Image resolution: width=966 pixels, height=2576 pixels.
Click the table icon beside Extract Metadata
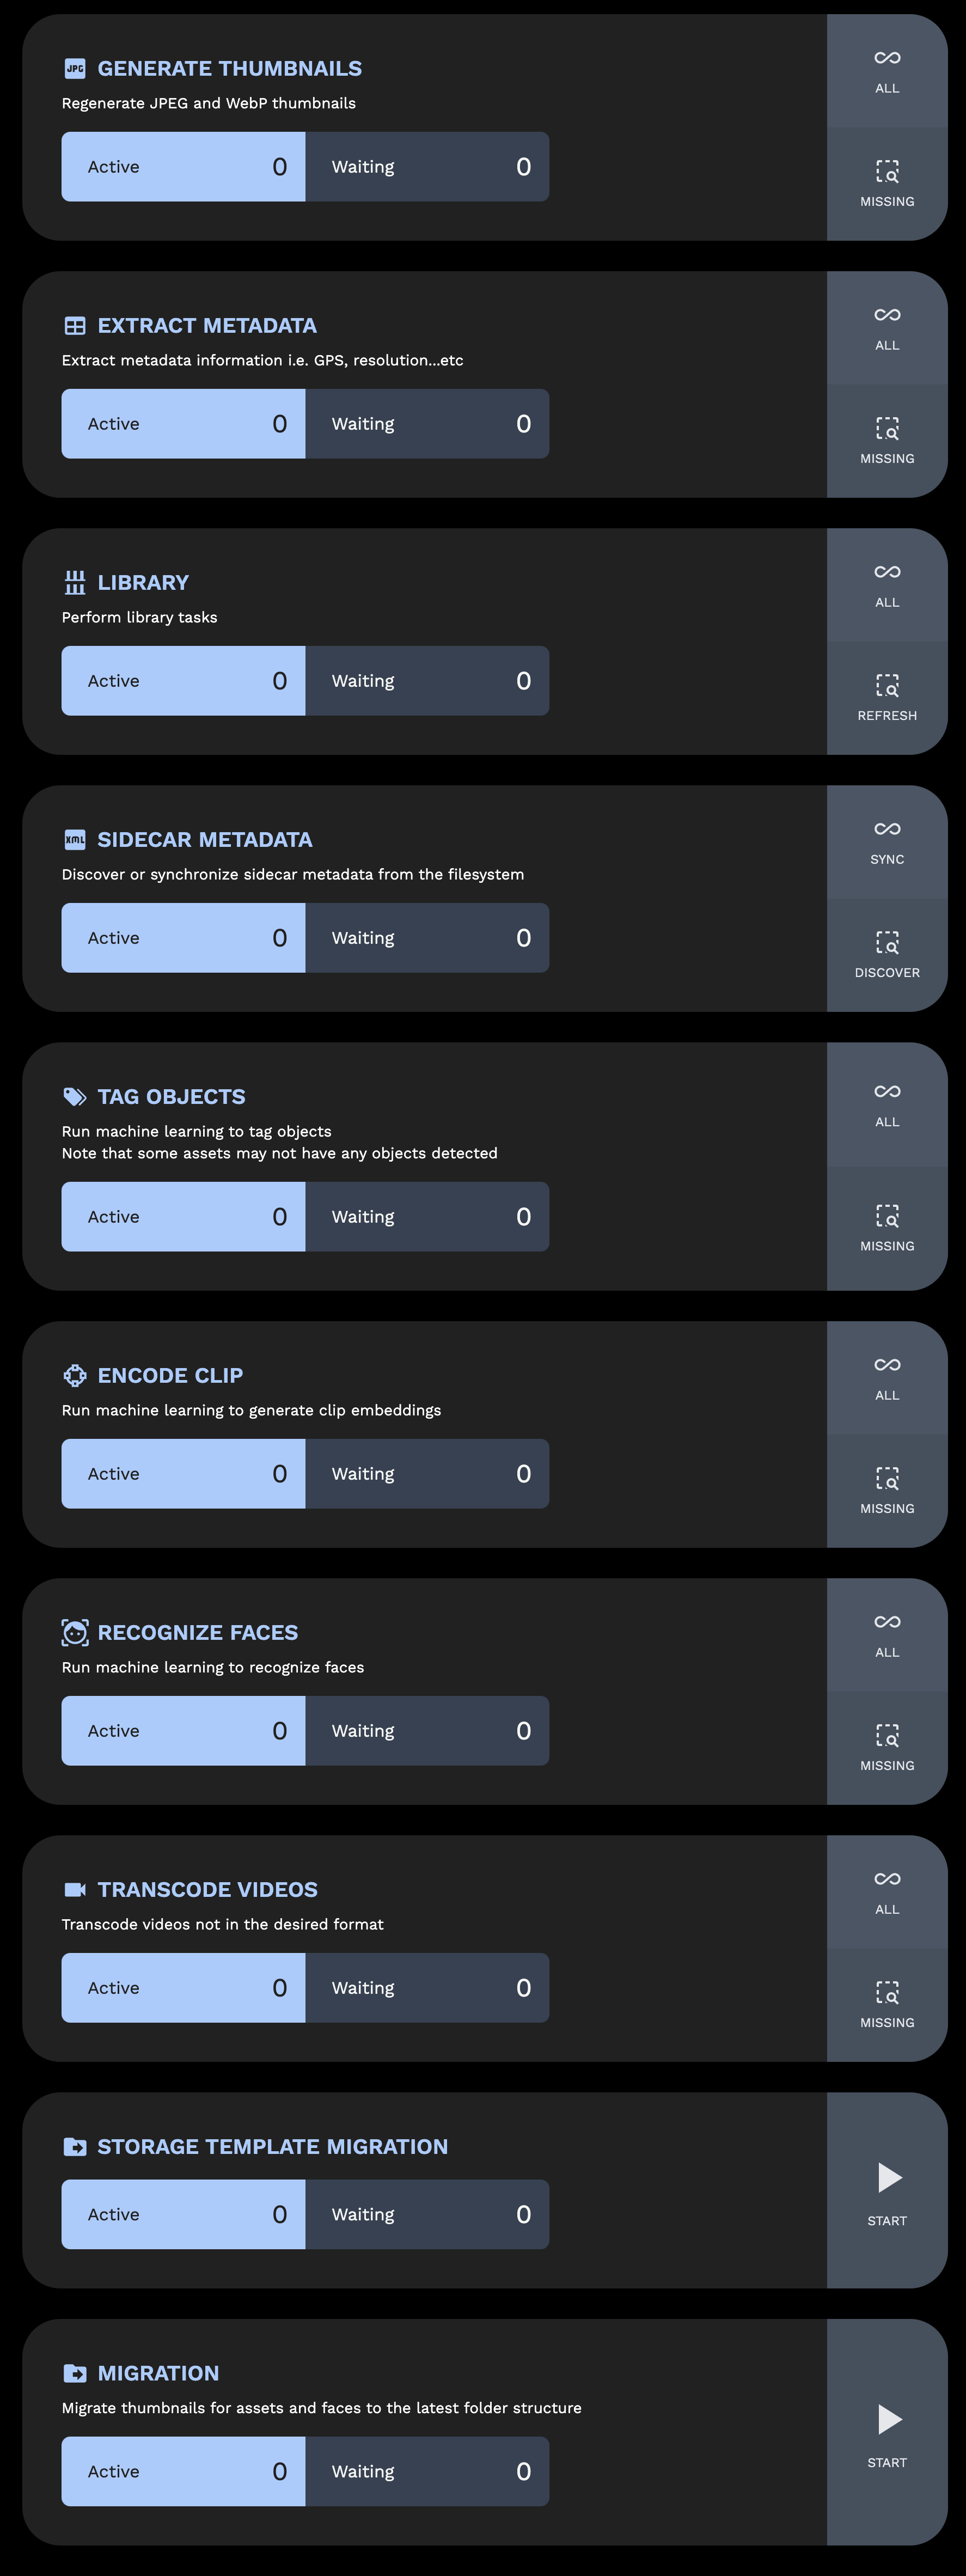tap(74, 326)
